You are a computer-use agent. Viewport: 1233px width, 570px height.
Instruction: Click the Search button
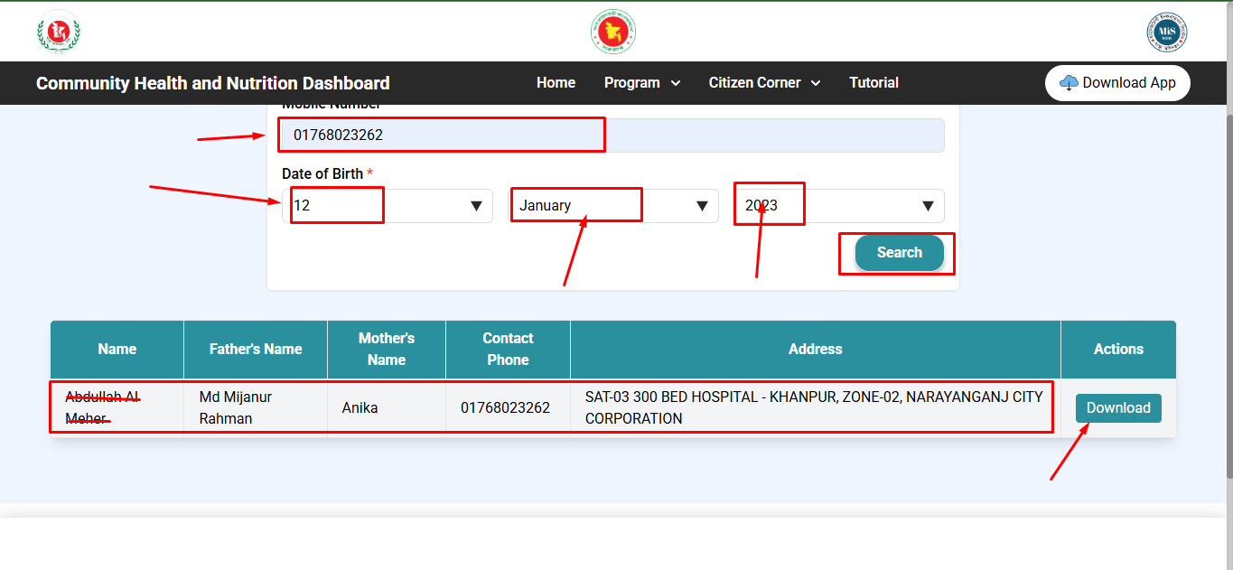point(899,253)
